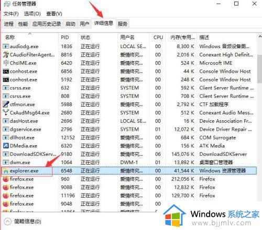Click description 'COM Surrogate'
Screen dimensions: 262x230
point(217,137)
